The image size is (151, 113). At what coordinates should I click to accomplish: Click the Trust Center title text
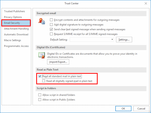71,3
